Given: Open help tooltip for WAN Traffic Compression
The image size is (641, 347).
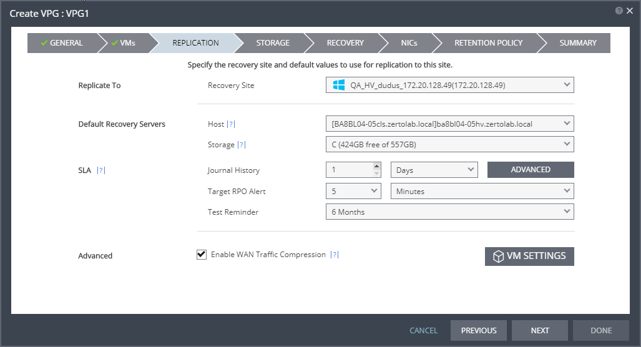Looking at the screenshot, I should click(335, 254).
